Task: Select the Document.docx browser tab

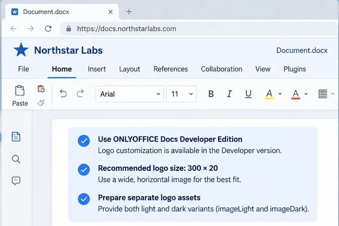Action: coord(61,11)
